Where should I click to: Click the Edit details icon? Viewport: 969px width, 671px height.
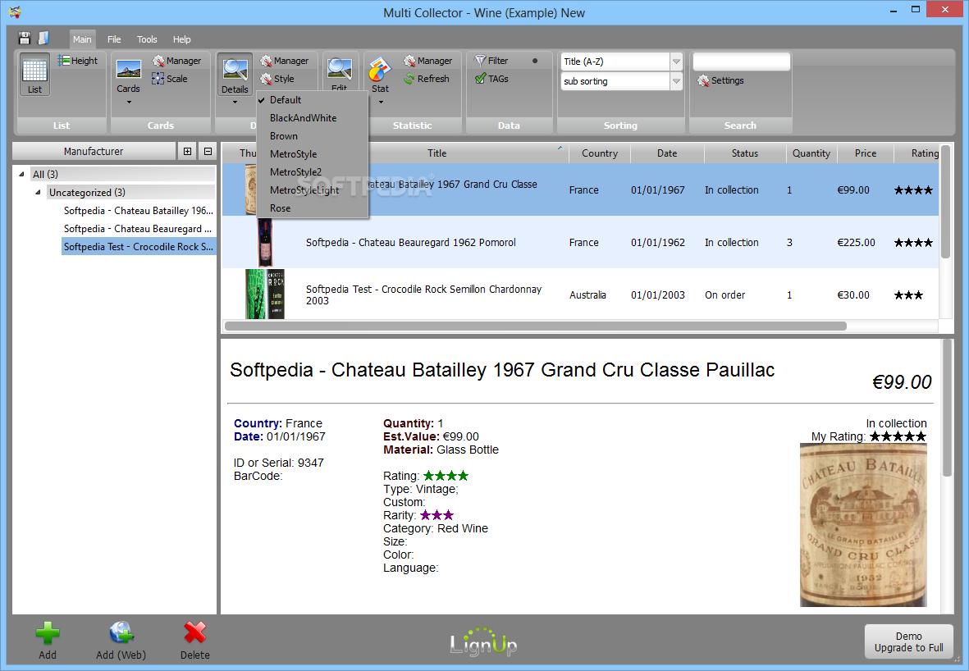(x=340, y=73)
